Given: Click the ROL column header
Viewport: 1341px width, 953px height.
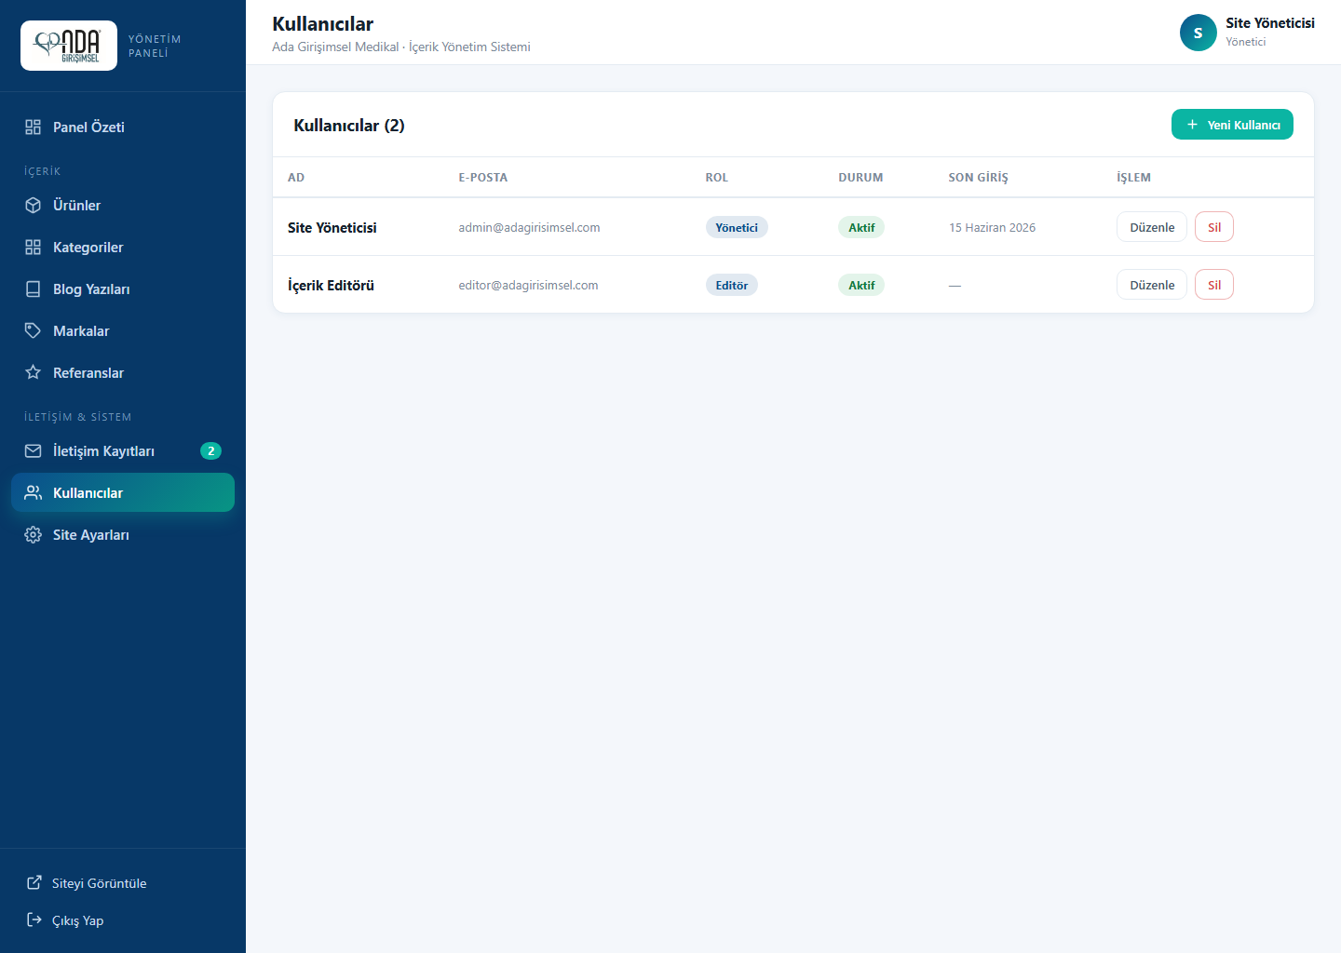Looking at the screenshot, I should [717, 177].
